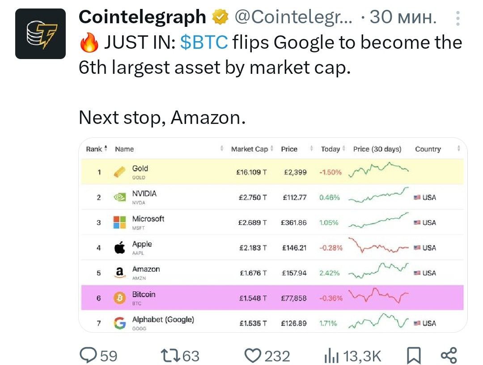Click the reply speech bubble icon
Image resolution: width=483 pixels, height=365 pixels.
tap(89, 355)
